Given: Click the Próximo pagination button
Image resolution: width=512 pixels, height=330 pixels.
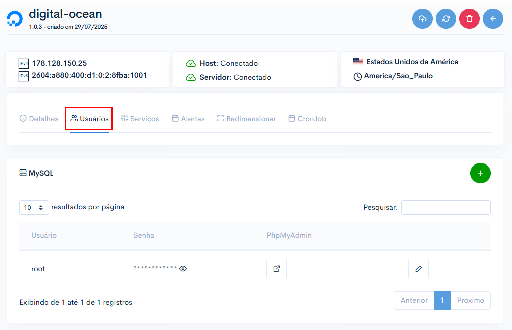Looking at the screenshot, I should click(x=470, y=300).
